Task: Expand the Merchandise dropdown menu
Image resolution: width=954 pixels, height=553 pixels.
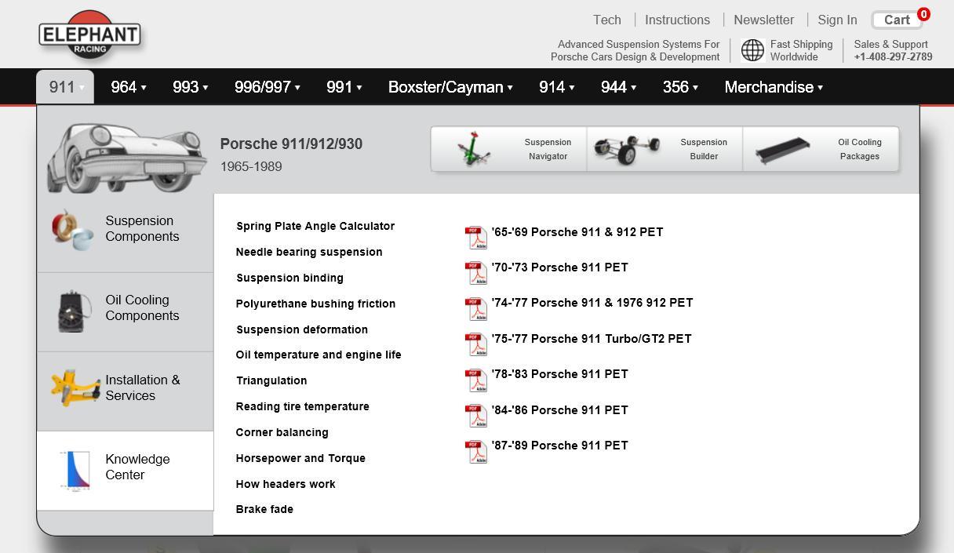Action: pyautogui.click(x=774, y=87)
